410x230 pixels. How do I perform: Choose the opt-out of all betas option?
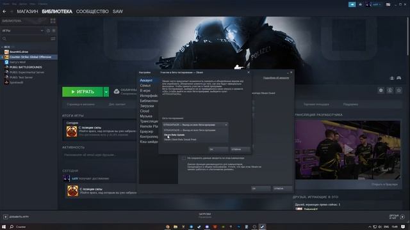195,130
